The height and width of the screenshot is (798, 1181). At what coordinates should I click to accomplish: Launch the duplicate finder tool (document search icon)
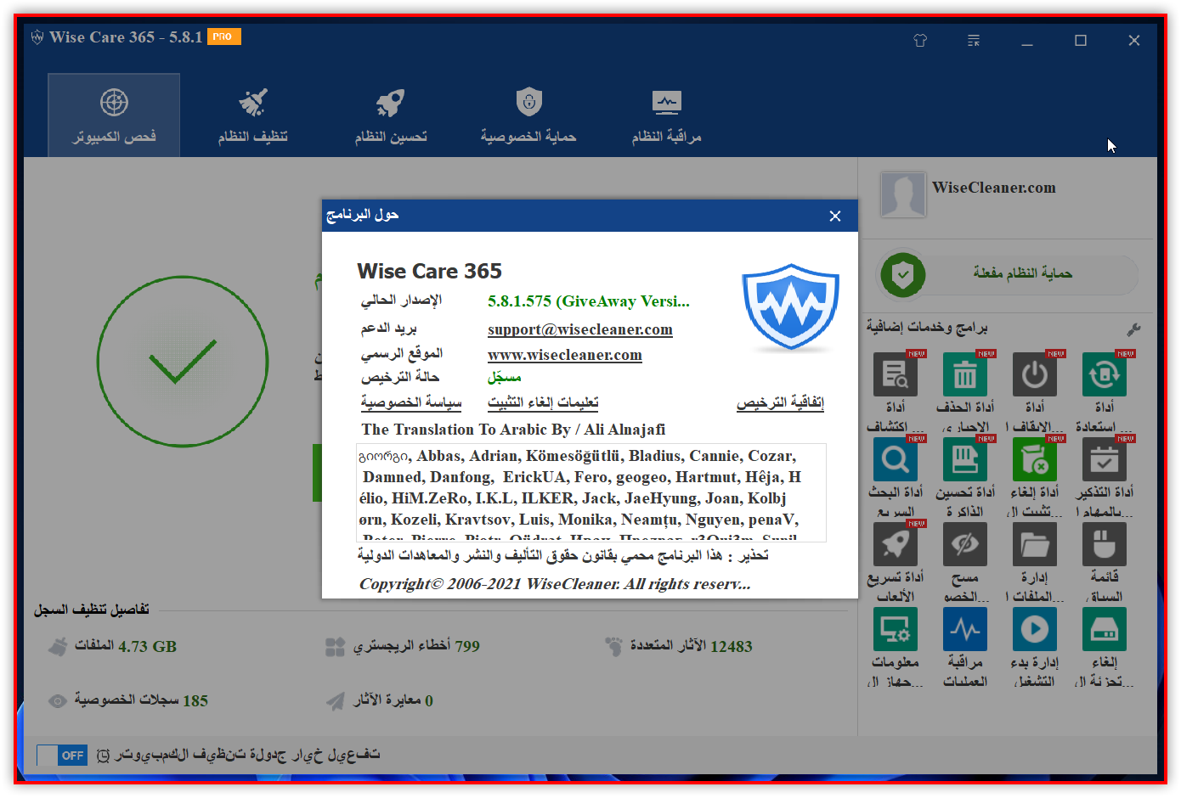click(896, 374)
